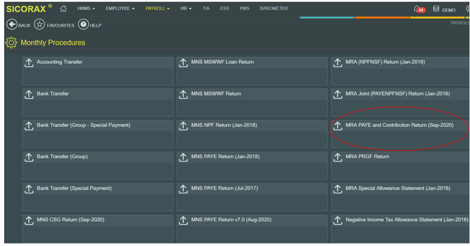Click upload icon for MNS PAYE Return (Jan-2018)
Screen dimensions: 470x246
coord(183,157)
